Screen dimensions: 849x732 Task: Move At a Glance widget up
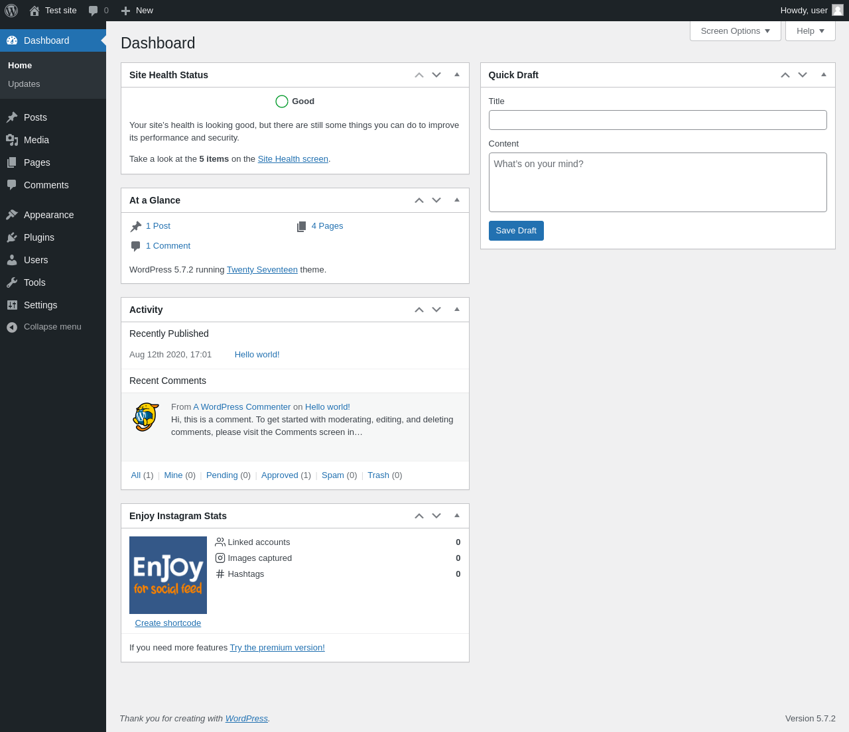[x=419, y=200]
